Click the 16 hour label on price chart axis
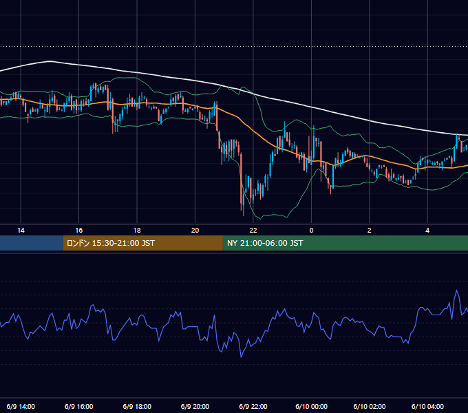The width and height of the screenshot is (468, 413). click(x=78, y=231)
